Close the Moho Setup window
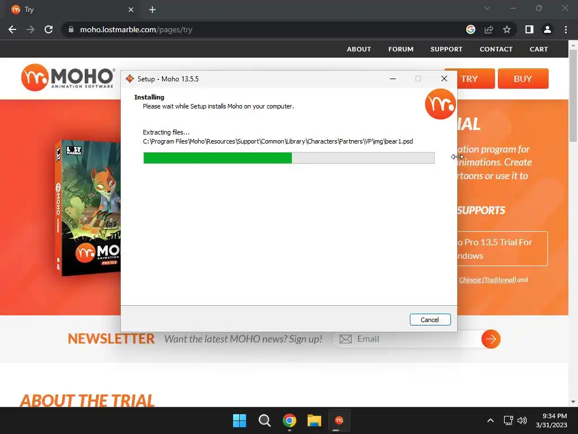The image size is (578, 434). click(x=444, y=79)
